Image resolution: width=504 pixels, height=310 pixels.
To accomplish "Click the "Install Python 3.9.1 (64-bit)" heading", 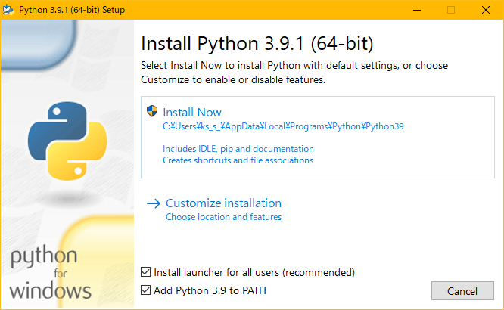I will tap(257, 42).
